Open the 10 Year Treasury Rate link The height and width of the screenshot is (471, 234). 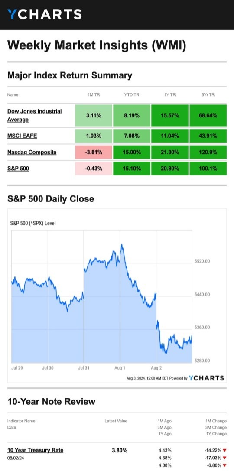pyautogui.click(x=35, y=450)
